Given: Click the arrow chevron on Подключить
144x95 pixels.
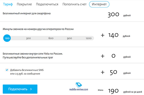Looking at the screenshot, I should (x=31, y=89).
